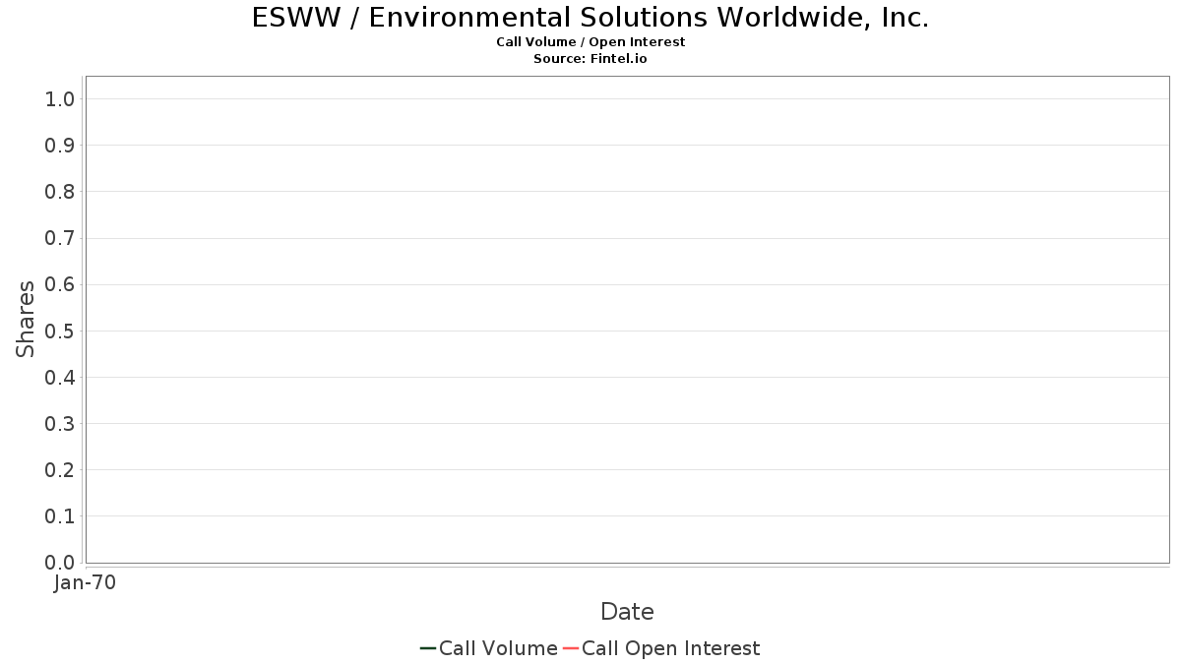This screenshot has height=664, width=1181.
Task: Click the 0.3 y-axis tick label
Action: pos(59,424)
